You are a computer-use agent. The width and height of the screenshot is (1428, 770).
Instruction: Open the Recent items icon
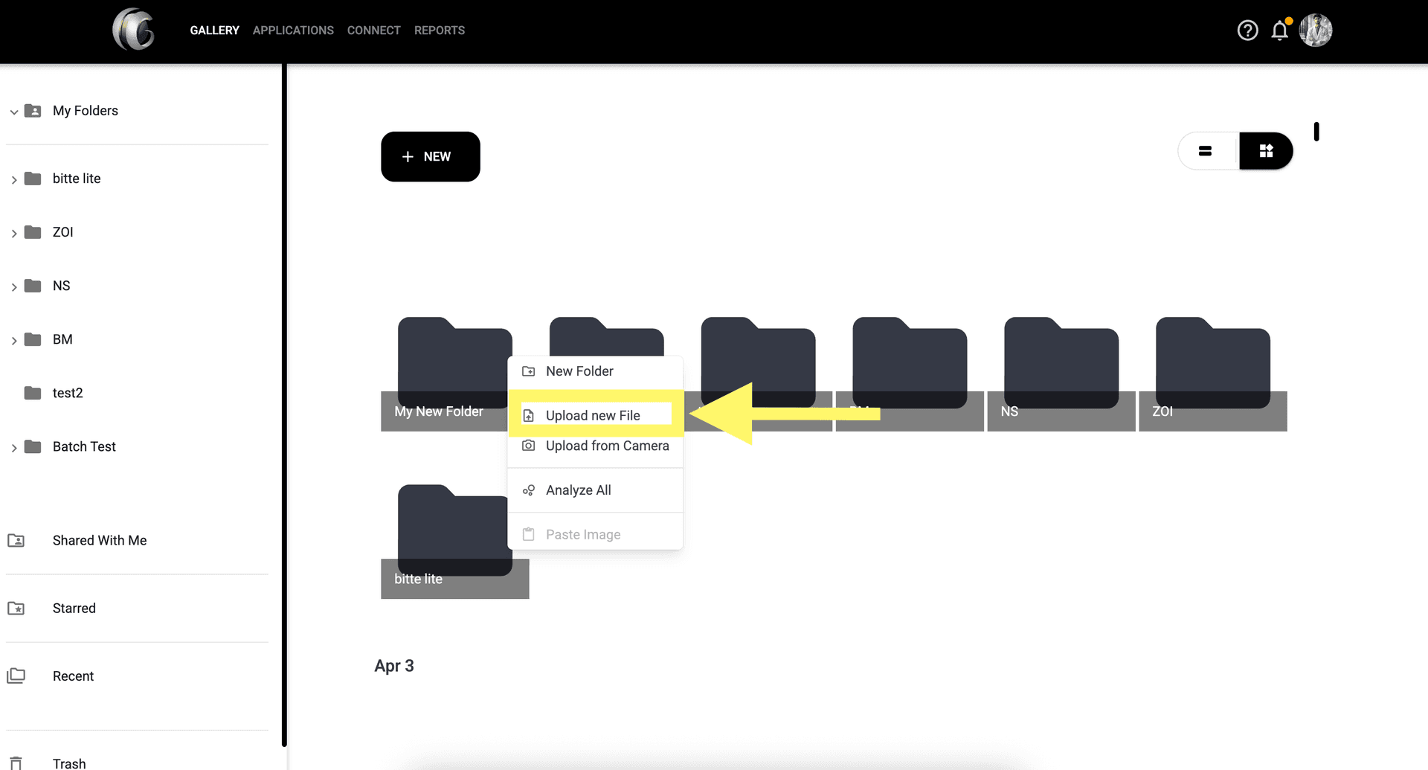point(16,676)
